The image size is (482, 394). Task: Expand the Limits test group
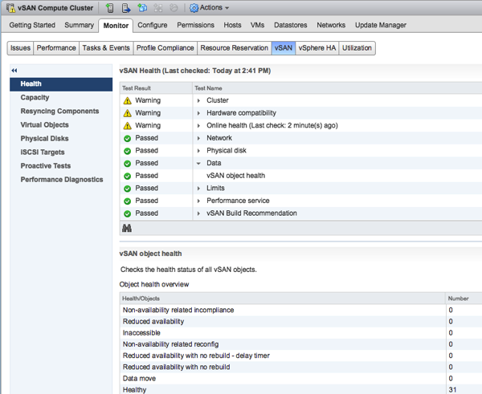pyautogui.click(x=198, y=189)
